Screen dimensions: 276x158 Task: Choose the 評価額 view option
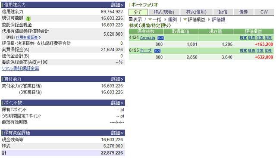point(219,19)
